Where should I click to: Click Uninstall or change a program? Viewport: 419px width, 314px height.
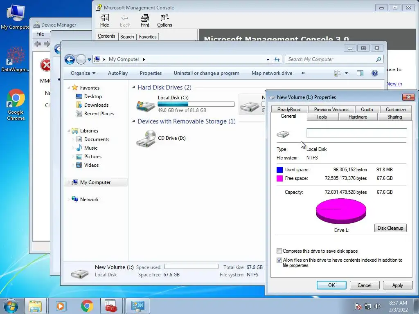click(207, 73)
